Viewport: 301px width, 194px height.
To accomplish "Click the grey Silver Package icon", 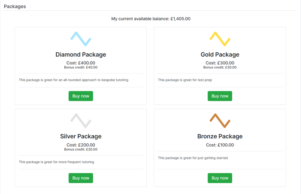I will 81,121.
